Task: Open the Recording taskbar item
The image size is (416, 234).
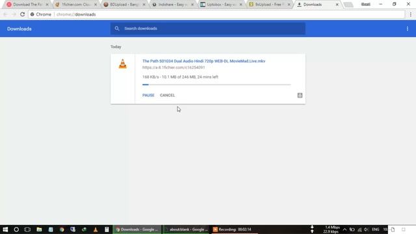Action: click(x=235, y=229)
